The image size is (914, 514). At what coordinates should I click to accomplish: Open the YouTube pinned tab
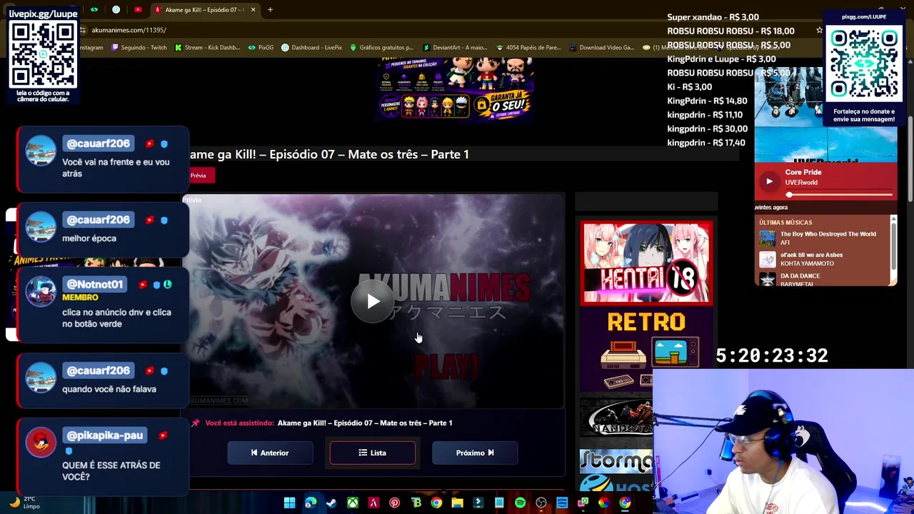[138, 10]
